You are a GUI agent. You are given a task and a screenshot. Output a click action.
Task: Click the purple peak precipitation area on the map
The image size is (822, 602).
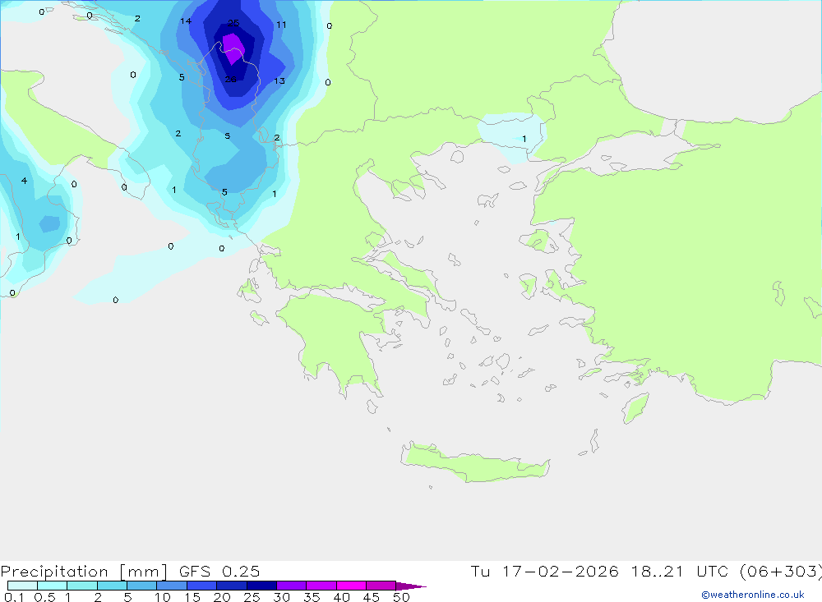point(233,48)
